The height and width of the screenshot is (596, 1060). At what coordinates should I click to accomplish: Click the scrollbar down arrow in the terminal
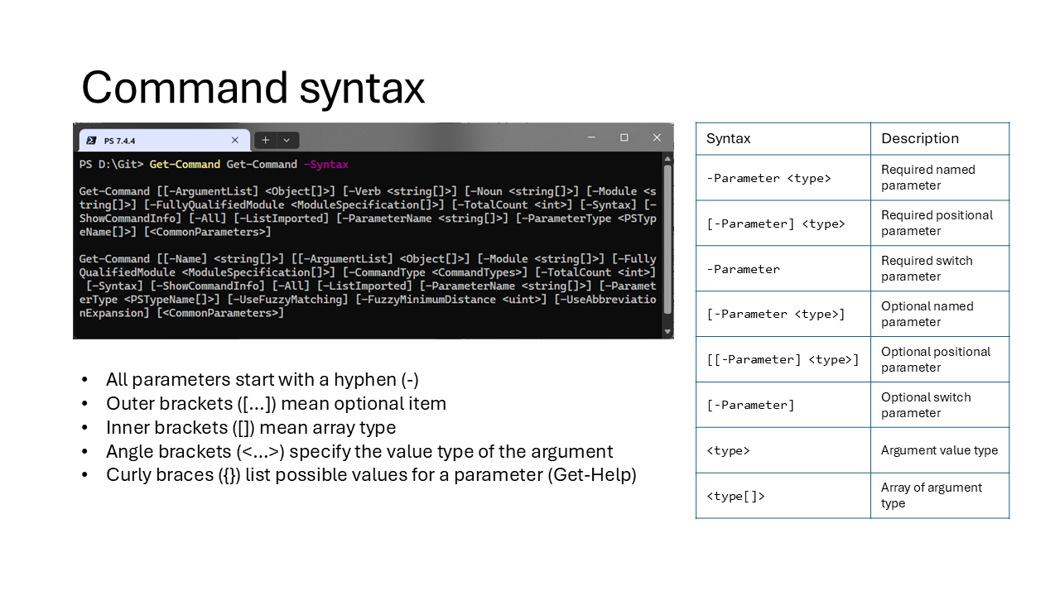click(x=667, y=332)
